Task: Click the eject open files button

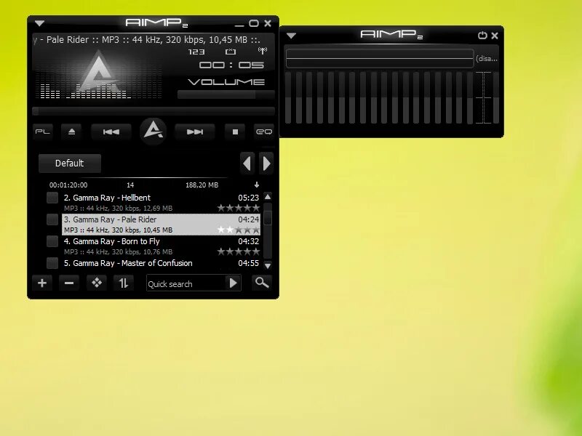Action: point(71,132)
